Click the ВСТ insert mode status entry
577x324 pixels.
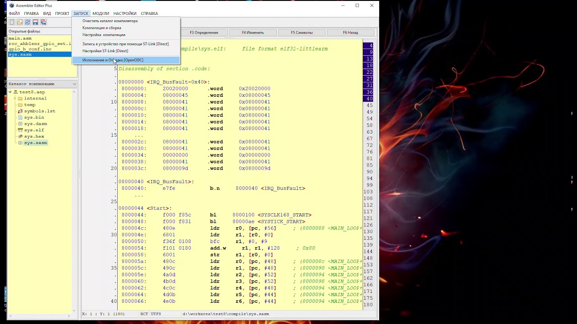click(144, 314)
